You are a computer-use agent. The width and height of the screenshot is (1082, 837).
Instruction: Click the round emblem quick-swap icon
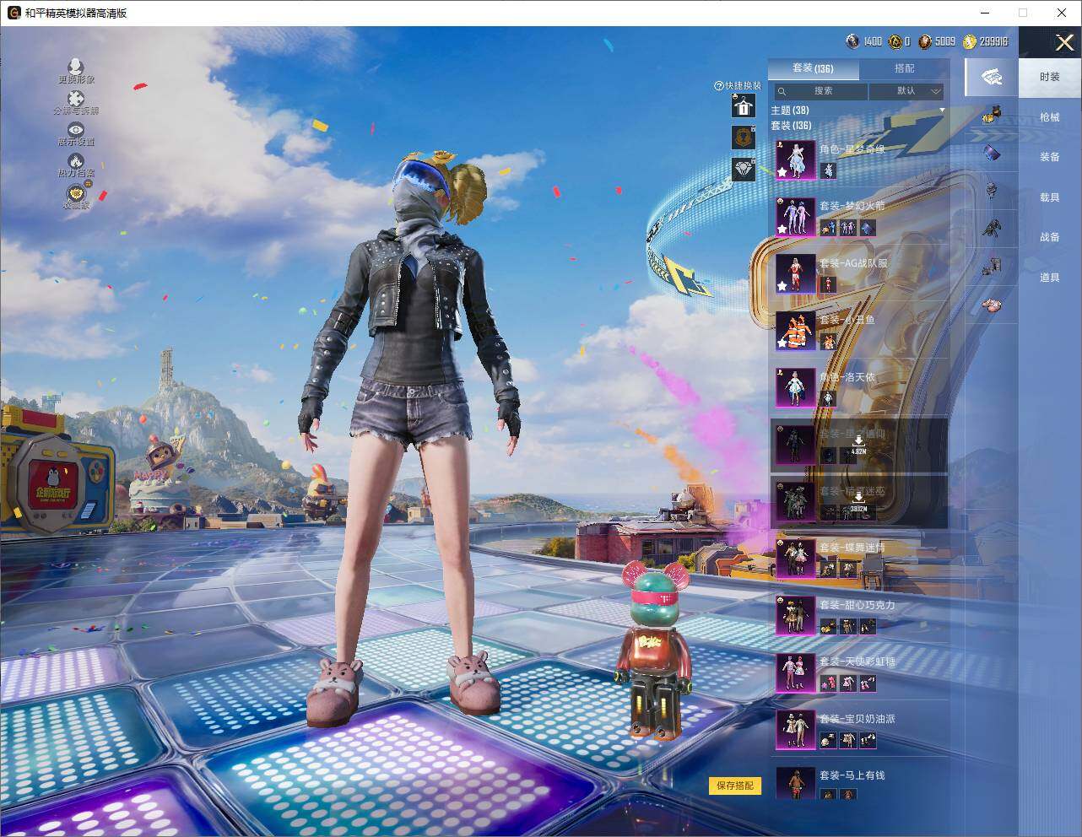[x=743, y=137]
